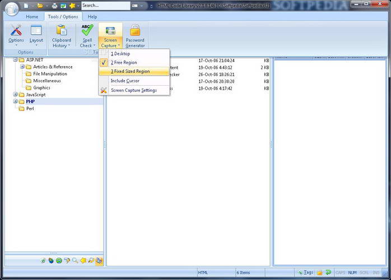
Task: Toggle the CAPS indicator in the status bar
Action: (340, 273)
